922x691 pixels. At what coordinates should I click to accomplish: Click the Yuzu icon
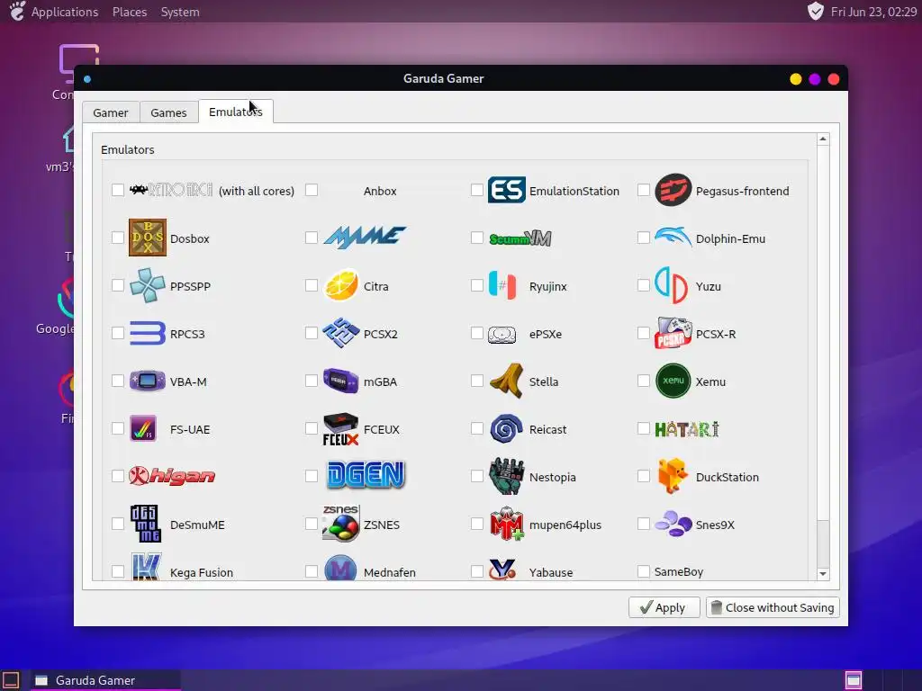point(671,285)
